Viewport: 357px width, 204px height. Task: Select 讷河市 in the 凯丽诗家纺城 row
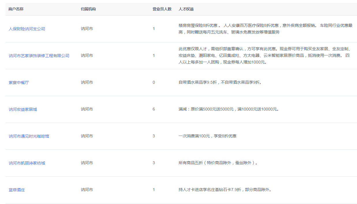point(87,163)
